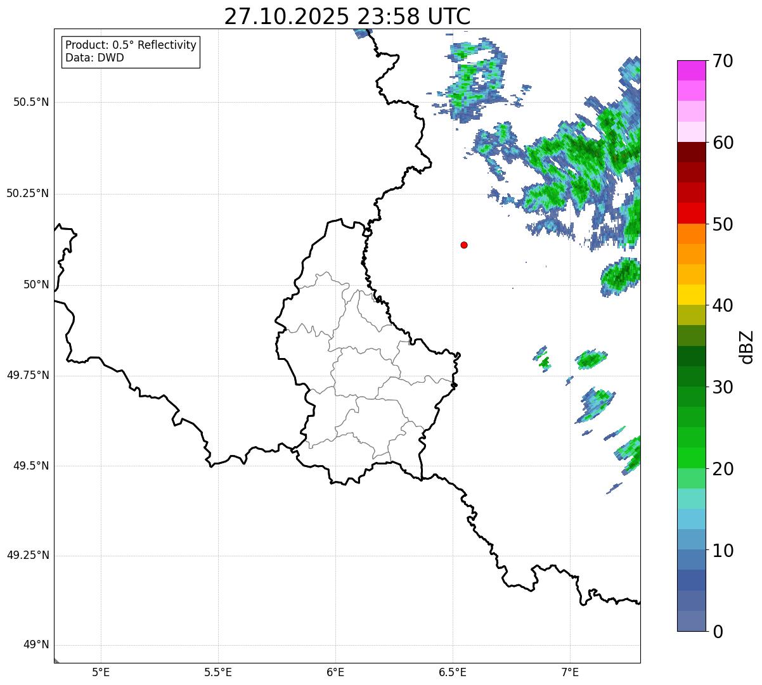Click the Product: 0.5° Reflectivity label
This screenshot has width=762, height=685.
click(131, 46)
